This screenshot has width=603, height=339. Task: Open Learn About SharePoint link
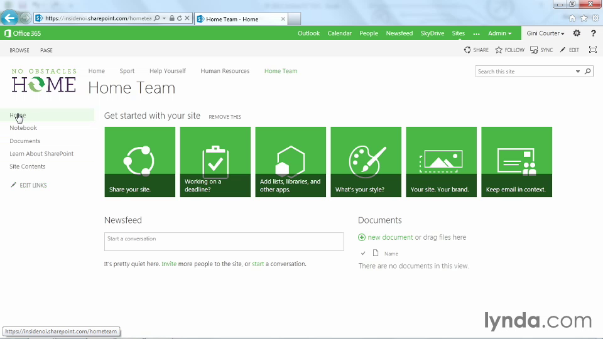click(x=41, y=154)
